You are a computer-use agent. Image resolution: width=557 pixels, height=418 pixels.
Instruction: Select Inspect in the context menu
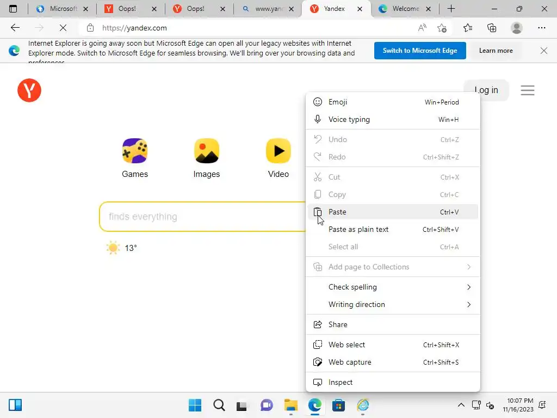pyautogui.click(x=393, y=383)
